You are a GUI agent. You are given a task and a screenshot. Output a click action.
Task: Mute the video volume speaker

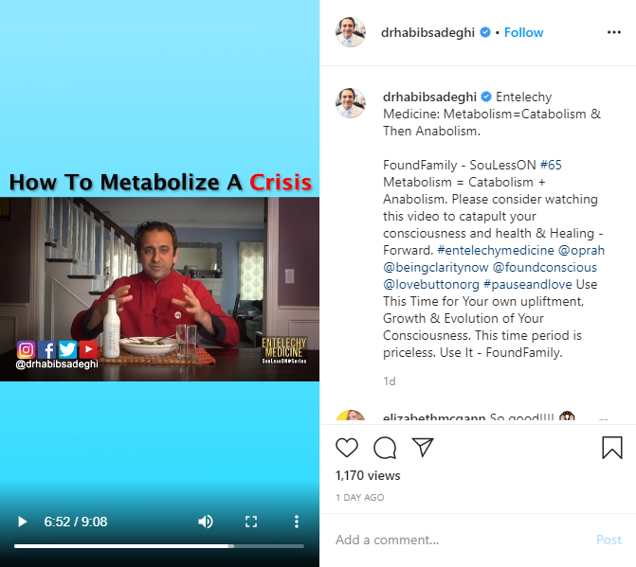click(206, 522)
